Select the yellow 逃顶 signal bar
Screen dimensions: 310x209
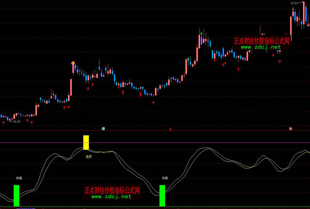[86, 143]
